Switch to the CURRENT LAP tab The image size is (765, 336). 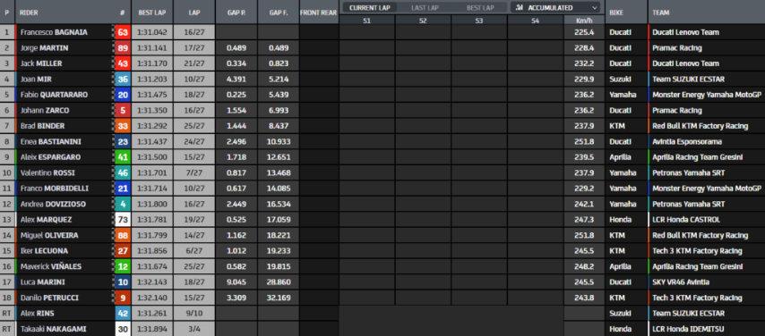[x=369, y=7]
